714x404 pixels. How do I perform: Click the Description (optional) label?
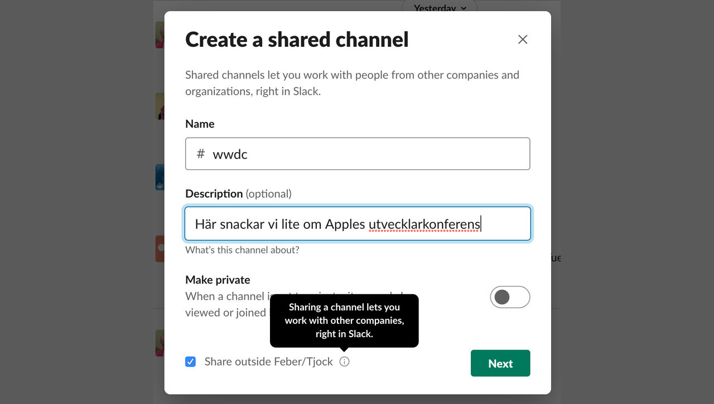(x=238, y=193)
